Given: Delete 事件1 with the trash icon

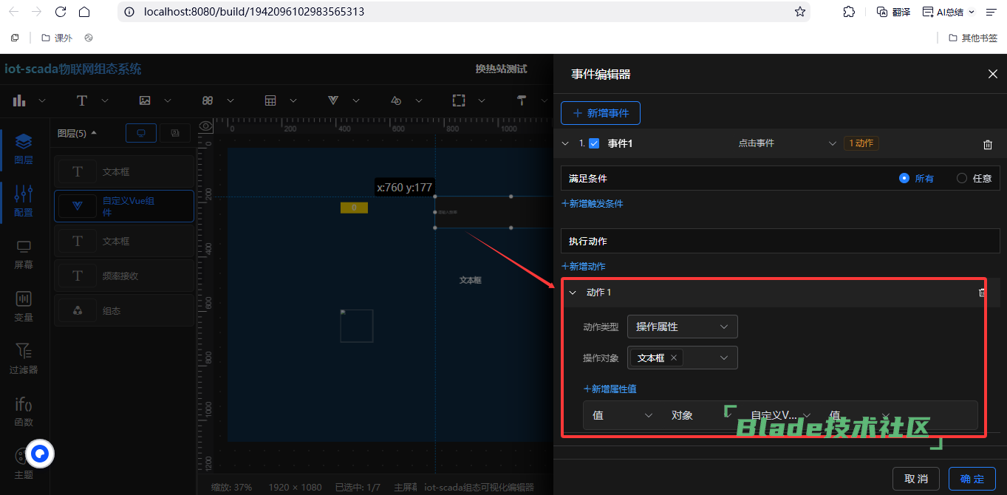Looking at the screenshot, I should click(x=988, y=144).
